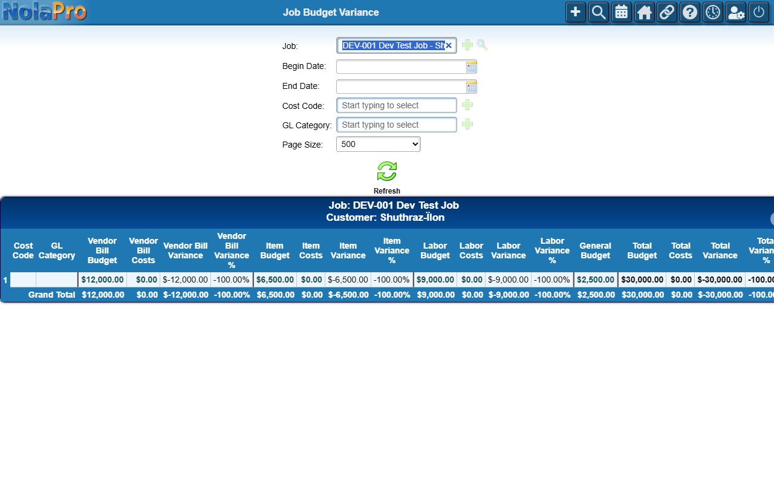Click the Item Variance % column header
The height and width of the screenshot is (484, 774).
[x=392, y=250]
